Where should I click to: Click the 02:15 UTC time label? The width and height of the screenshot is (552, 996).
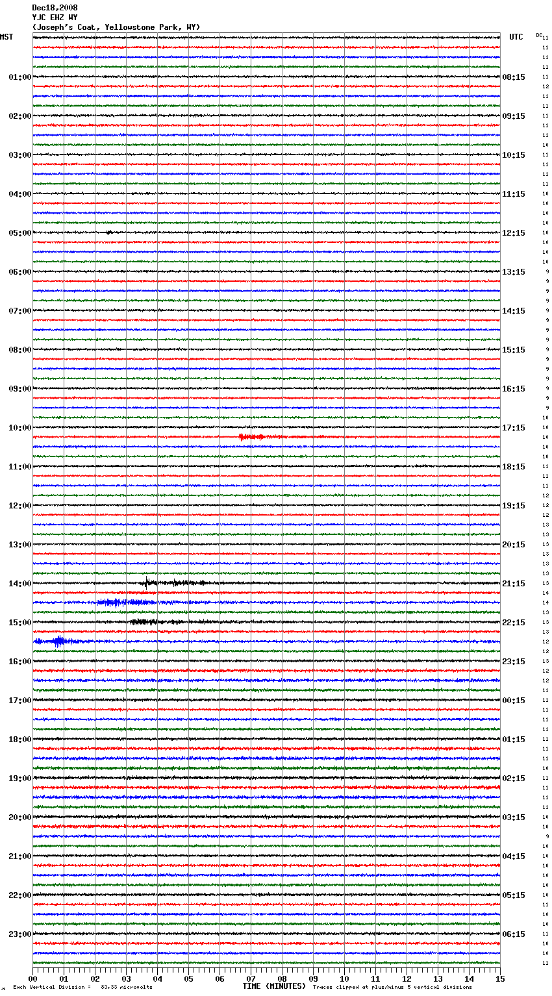point(514,778)
